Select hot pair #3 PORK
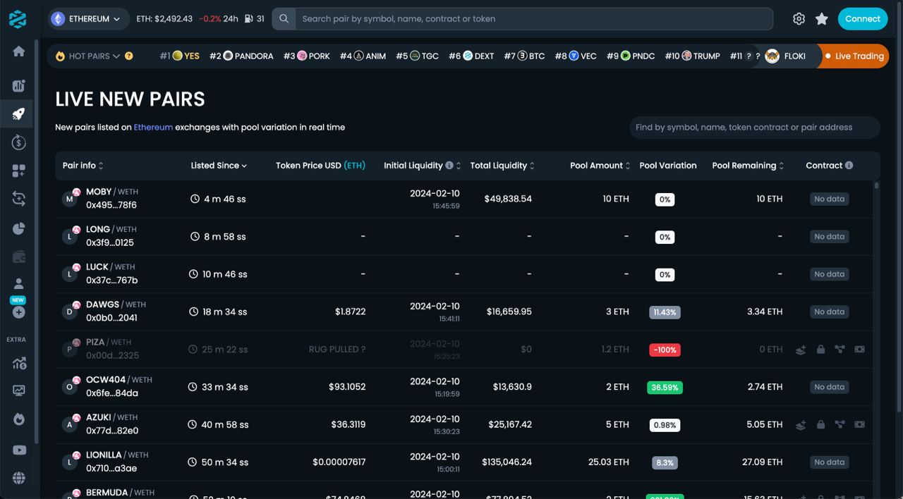The width and height of the screenshot is (903, 499). pos(307,56)
